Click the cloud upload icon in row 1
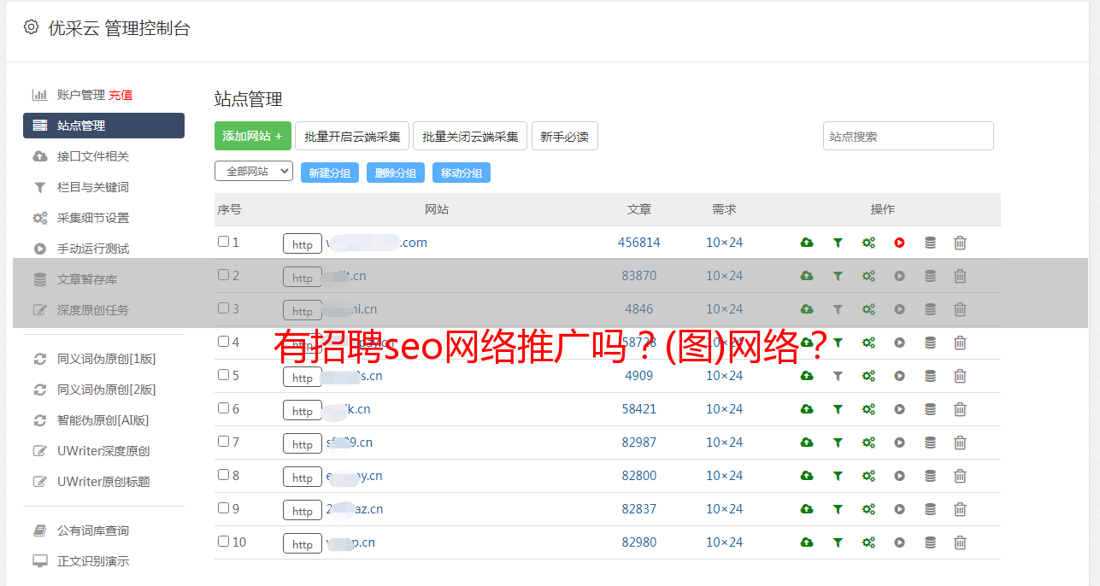 (807, 243)
